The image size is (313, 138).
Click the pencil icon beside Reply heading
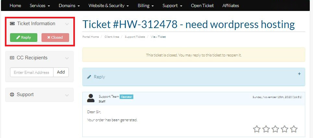pyautogui.click(x=89, y=77)
